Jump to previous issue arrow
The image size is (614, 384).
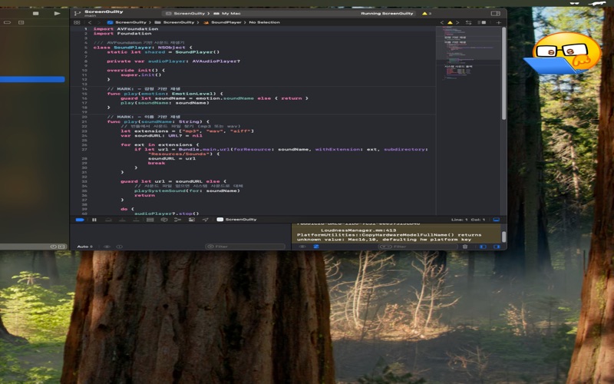(442, 23)
